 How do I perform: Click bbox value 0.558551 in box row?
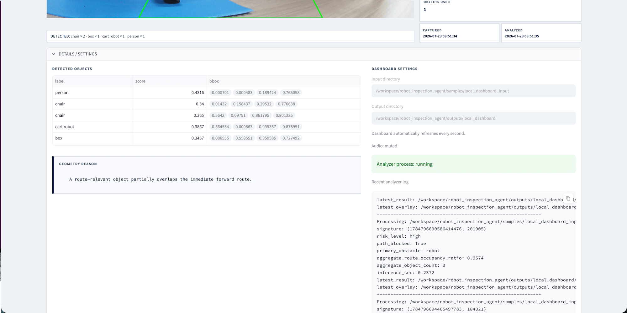coord(244,138)
